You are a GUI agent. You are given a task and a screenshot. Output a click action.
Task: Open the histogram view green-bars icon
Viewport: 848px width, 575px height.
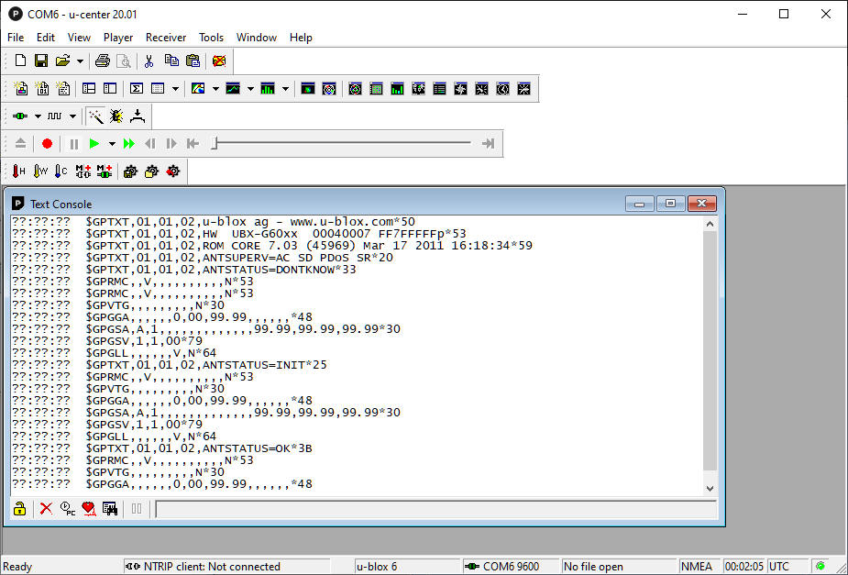(268, 89)
